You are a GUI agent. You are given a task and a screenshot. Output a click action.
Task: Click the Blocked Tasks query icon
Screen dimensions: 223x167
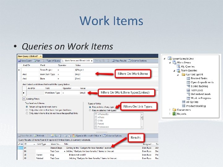188,78
